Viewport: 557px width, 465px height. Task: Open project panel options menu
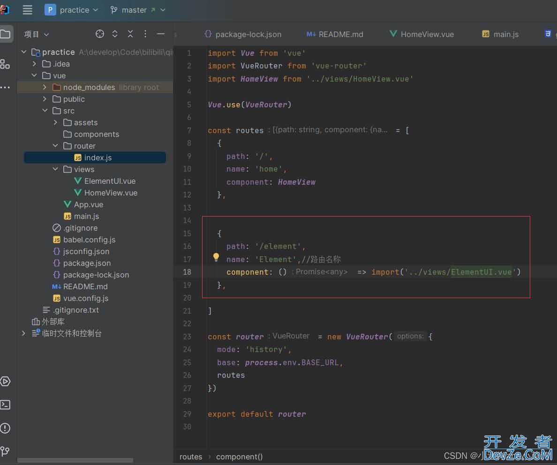pos(145,34)
